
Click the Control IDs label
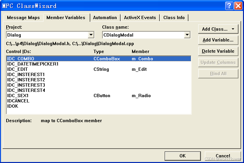tap(18, 51)
